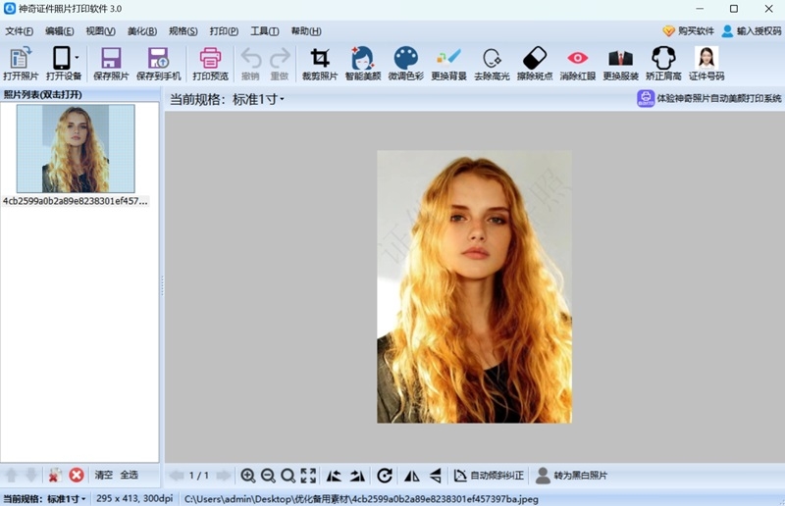Click the 购买软件 buy software link
Viewport: 785px width, 506px height.
[x=688, y=31]
